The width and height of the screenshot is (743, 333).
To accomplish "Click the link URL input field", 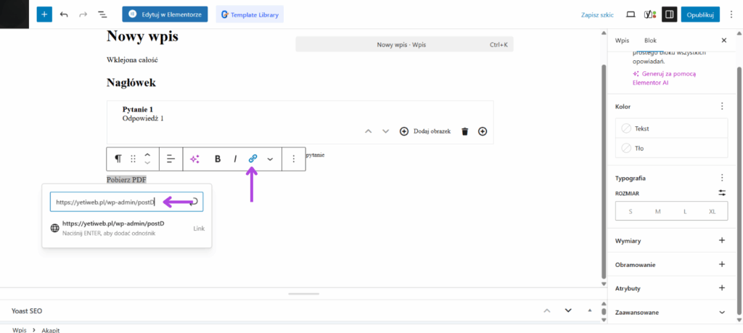I will coord(116,202).
